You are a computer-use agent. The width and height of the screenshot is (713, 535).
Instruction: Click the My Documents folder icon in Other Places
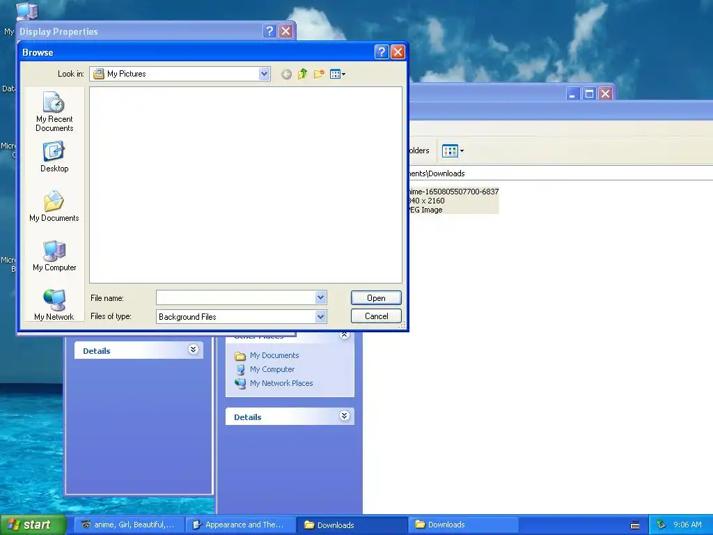(240, 356)
